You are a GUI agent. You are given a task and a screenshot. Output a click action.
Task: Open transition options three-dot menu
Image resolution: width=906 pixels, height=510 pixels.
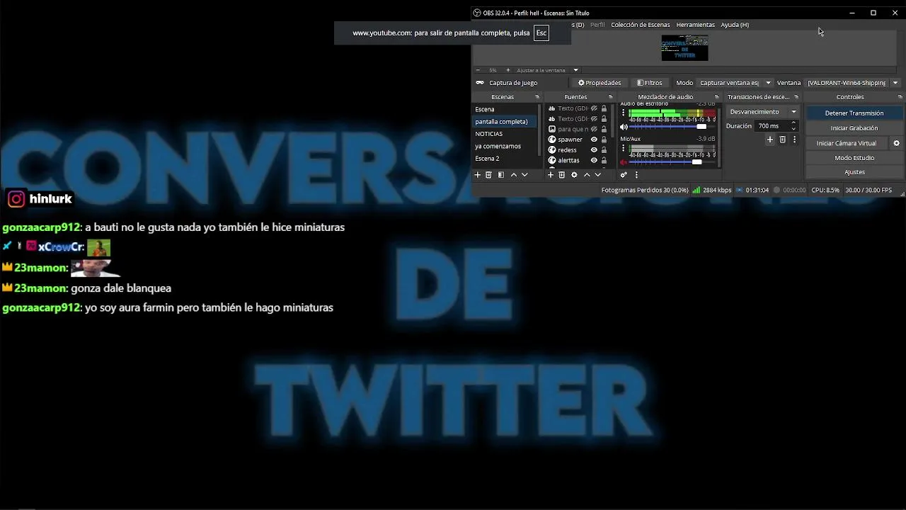click(794, 140)
